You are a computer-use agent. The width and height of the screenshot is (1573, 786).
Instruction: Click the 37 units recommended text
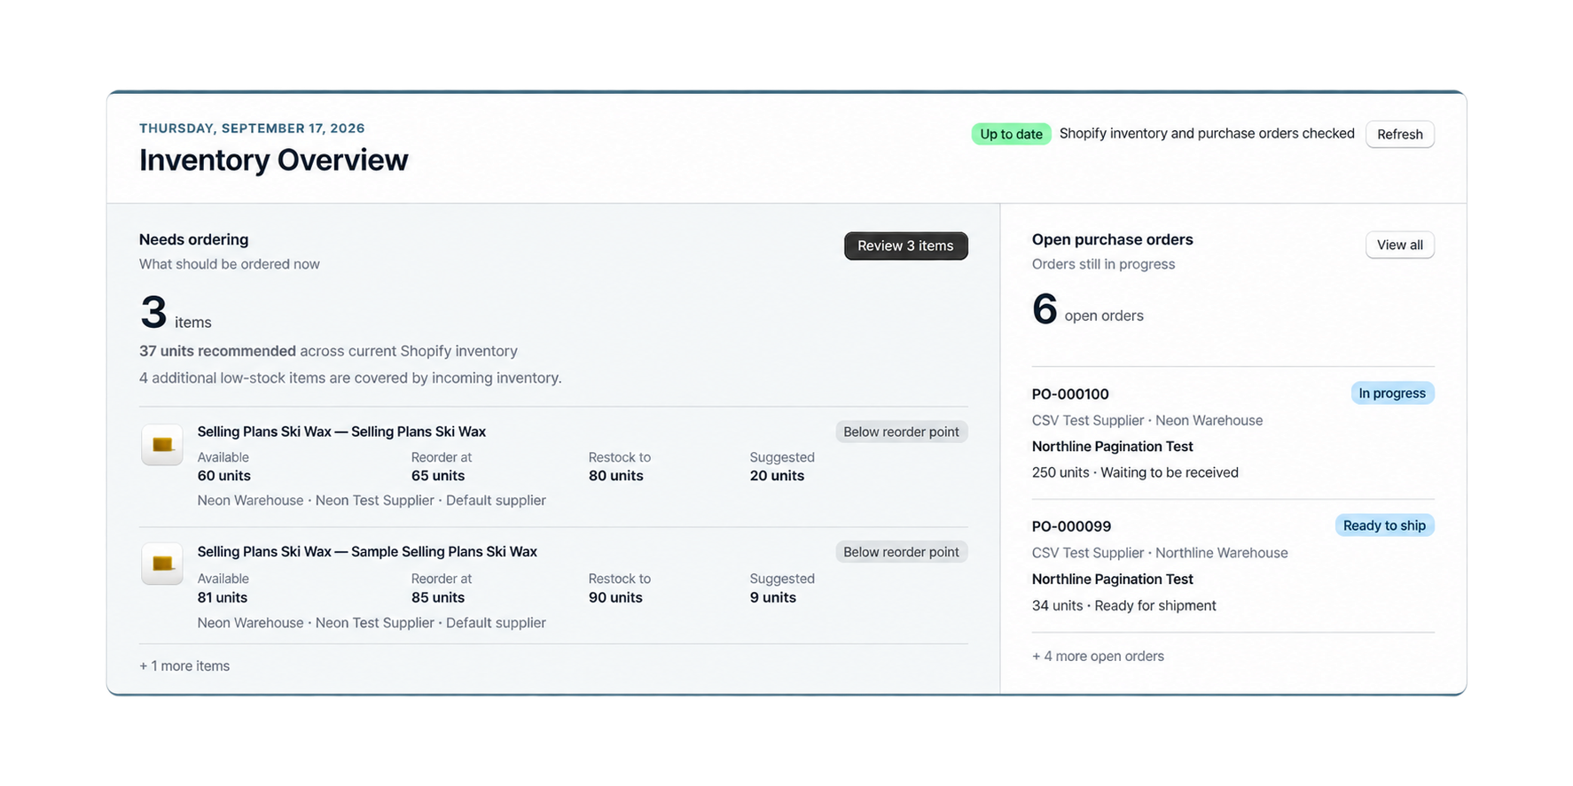(x=217, y=351)
